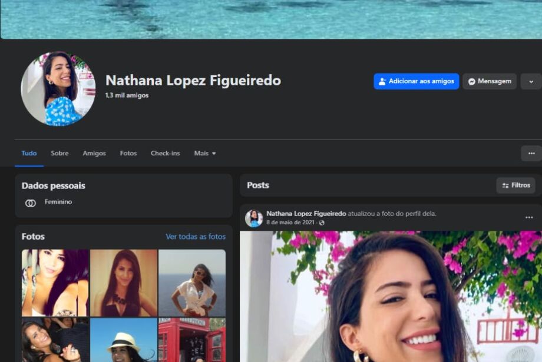Click Ver todas as fotos link
Image resolution: width=542 pixels, height=362 pixels.
coord(196,237)
